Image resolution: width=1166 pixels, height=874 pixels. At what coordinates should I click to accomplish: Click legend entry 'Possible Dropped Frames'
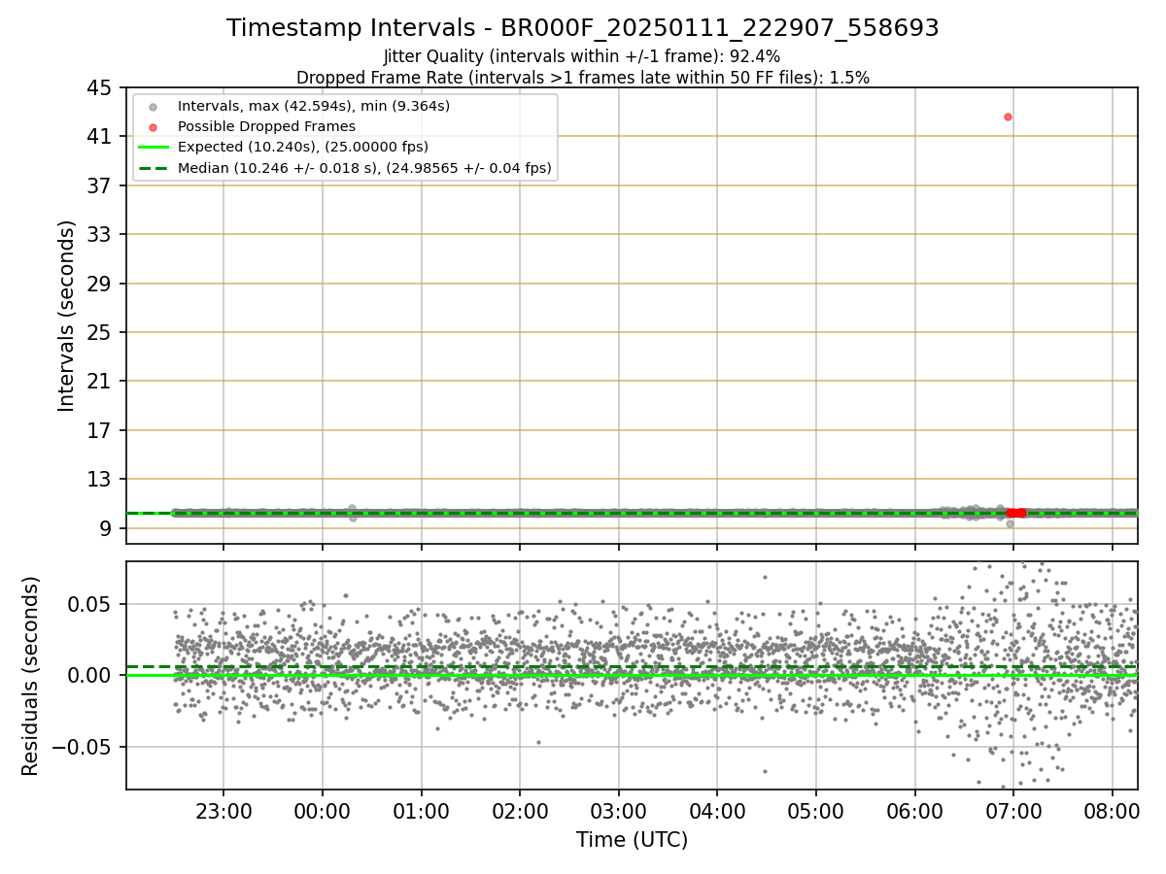pos(266,126)
